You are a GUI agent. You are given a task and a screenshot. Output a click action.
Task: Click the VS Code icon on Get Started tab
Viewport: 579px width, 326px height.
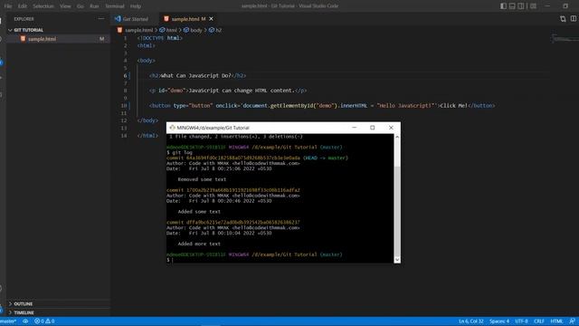(118, 18)
